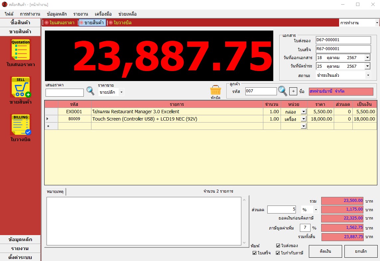Image resolution: width=380 pixels, height=261 pixels.
Task: Toggle the ใบส่งของ print checkbox
Action: (x=278, y=245)
